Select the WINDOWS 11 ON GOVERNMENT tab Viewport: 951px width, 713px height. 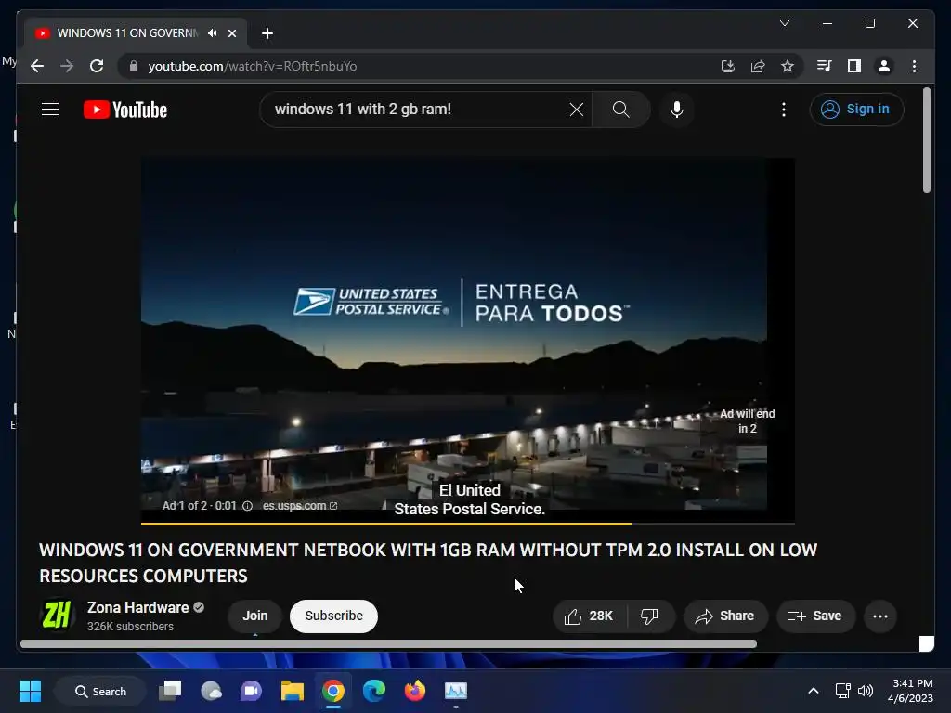coord(135,32)
